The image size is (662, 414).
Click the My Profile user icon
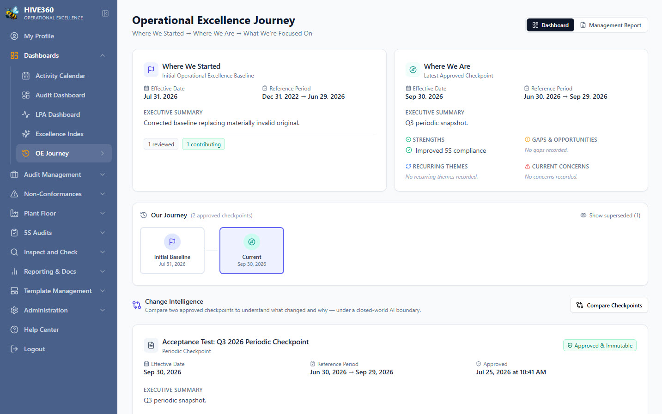[x=14, y=36]
